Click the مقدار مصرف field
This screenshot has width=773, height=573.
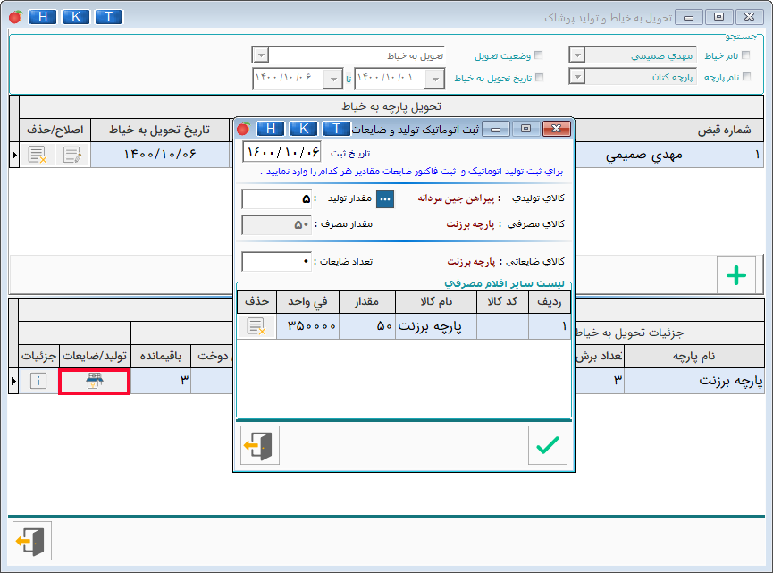point(276,225)
